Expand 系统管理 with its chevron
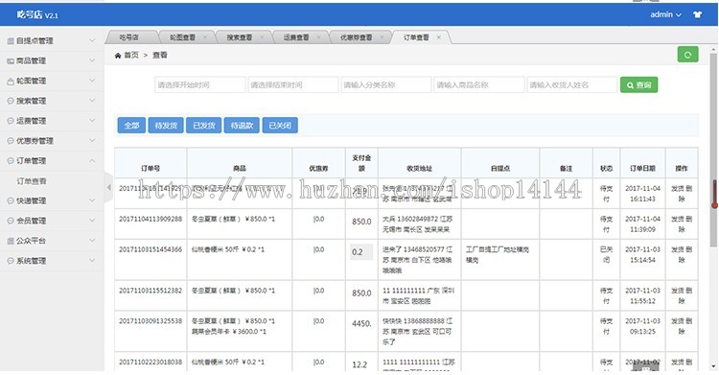This screenshot has height=375, width=719. click(x=92, y=260)
